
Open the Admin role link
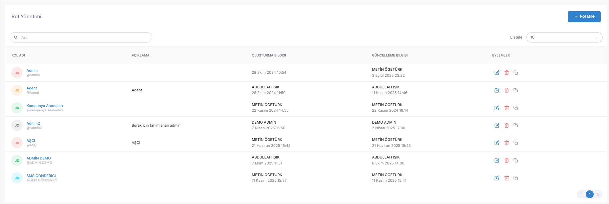(x=32, y=70)
